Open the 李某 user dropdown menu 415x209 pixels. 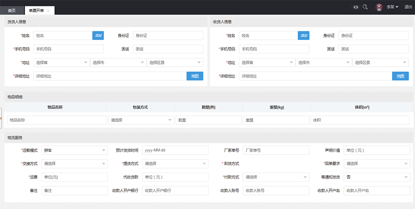point(392,7)
